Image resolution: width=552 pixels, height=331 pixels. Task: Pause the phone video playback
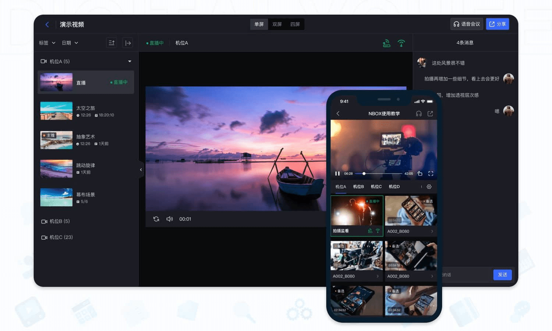337,174
